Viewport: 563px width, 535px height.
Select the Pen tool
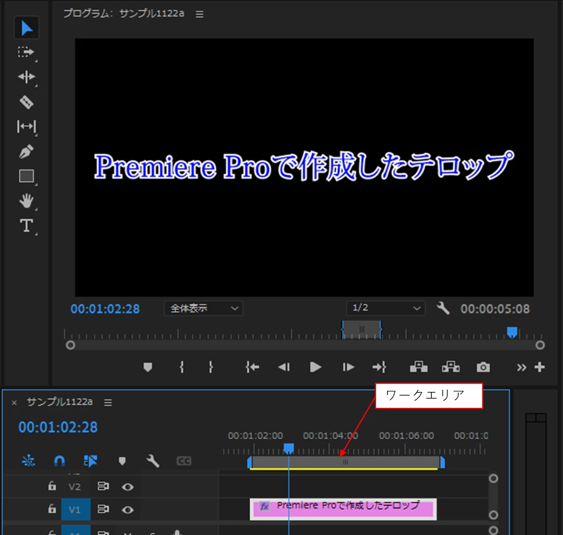click(26, 152)
